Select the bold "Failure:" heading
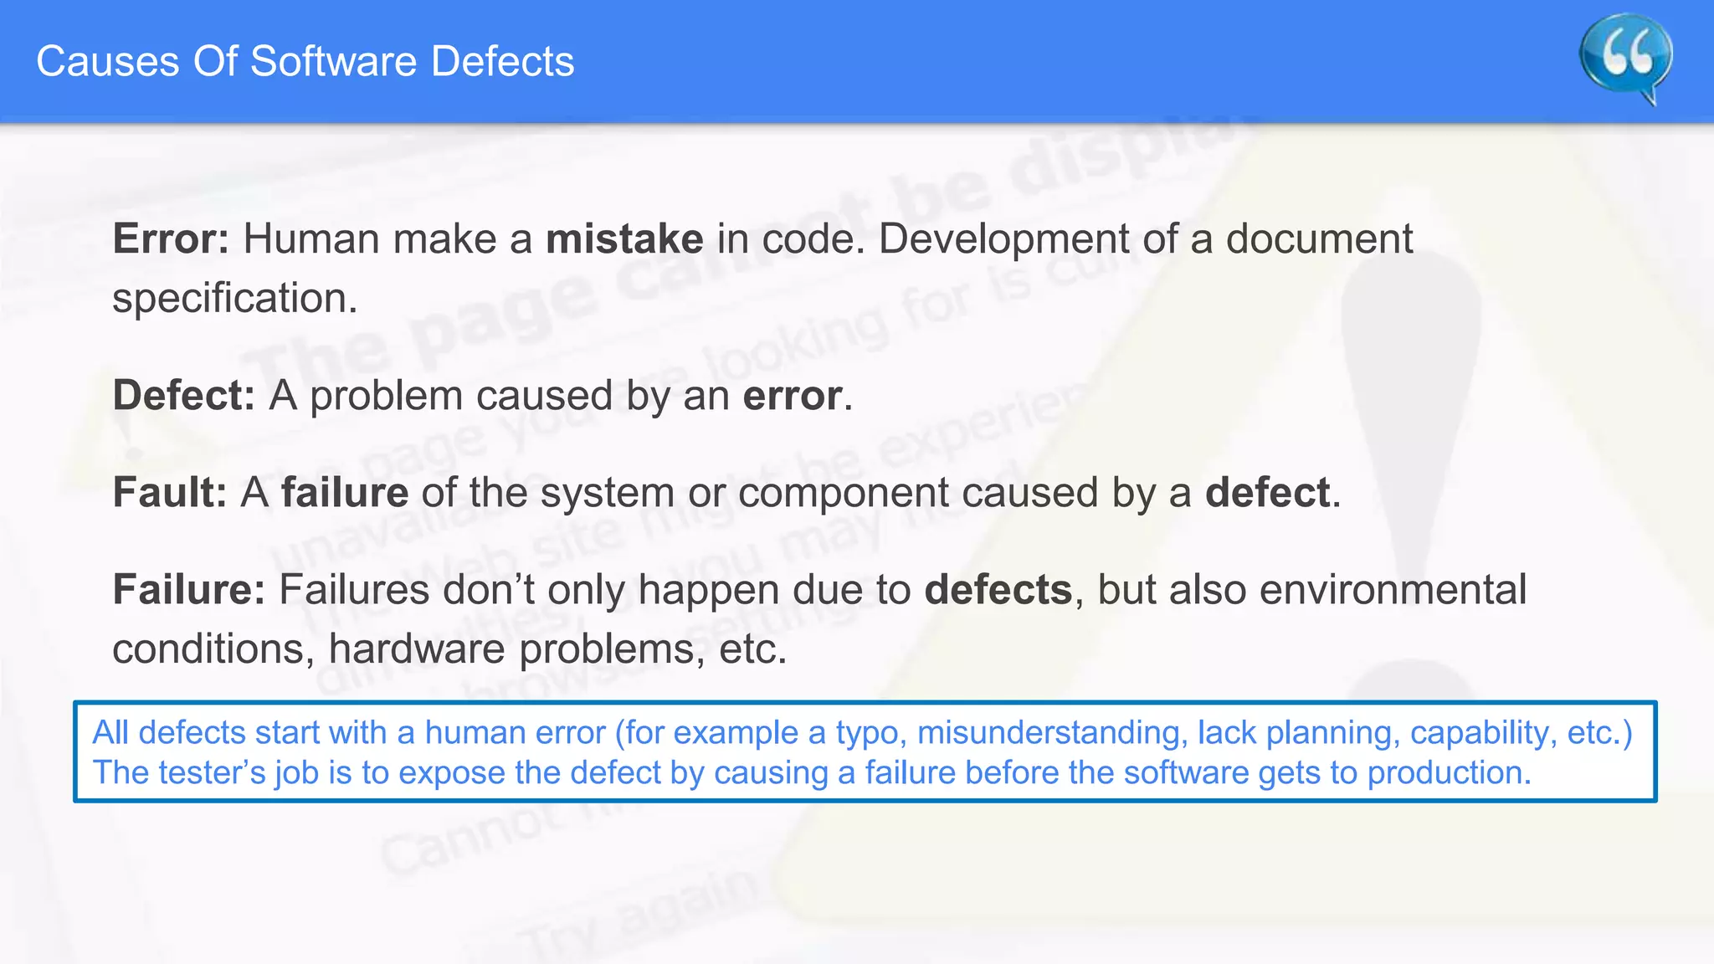The image size is (1714, 964). click(189, 590)
